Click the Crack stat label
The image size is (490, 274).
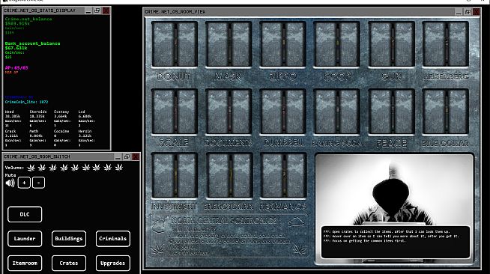pos(10,131)
